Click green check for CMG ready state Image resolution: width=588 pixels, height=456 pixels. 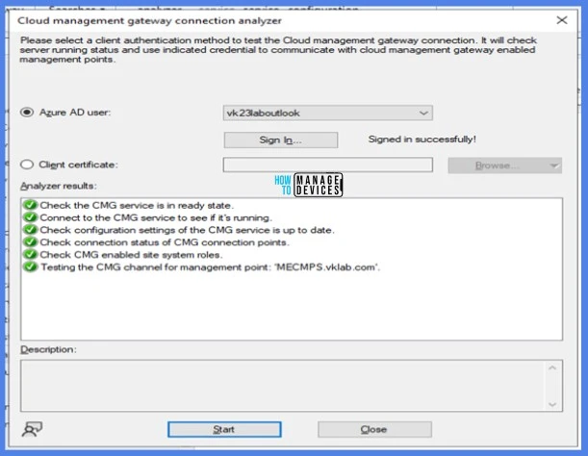[x=31, y=205]
